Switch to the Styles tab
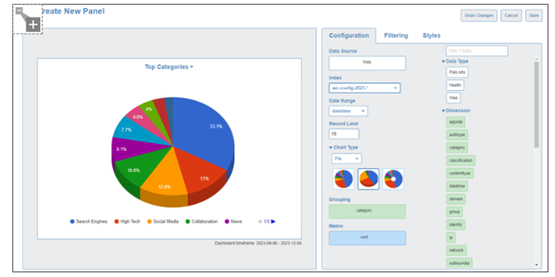Viewport: 555px width, 277px height. (431, 35)
